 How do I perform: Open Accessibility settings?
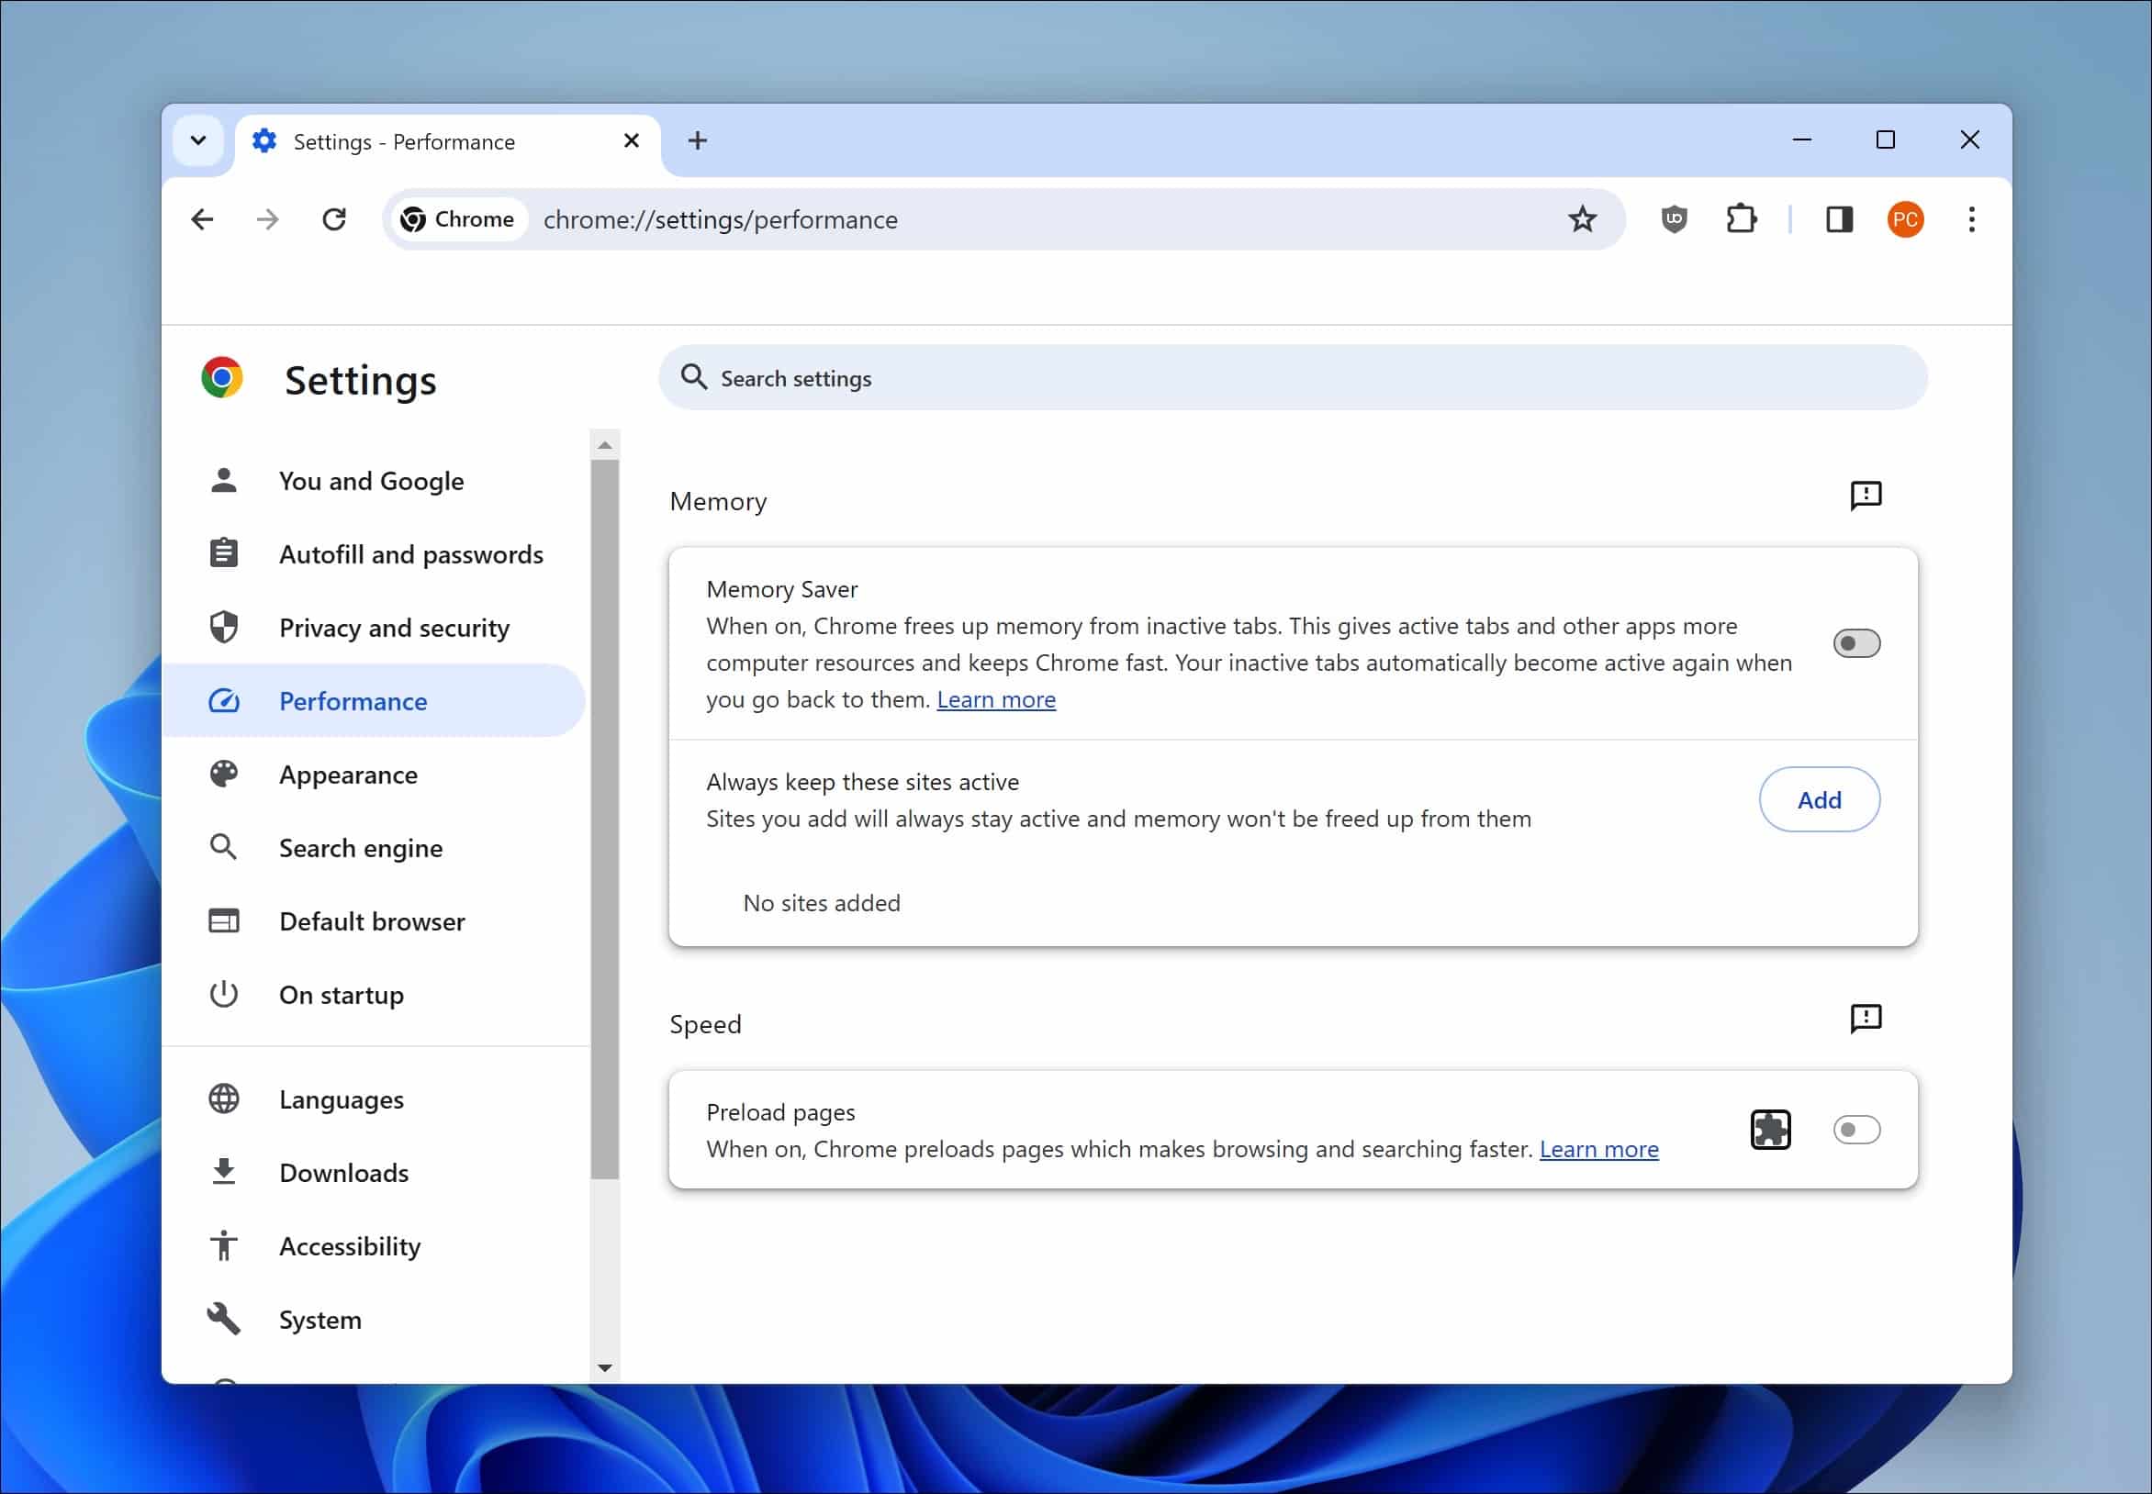tap(375, 1247)
